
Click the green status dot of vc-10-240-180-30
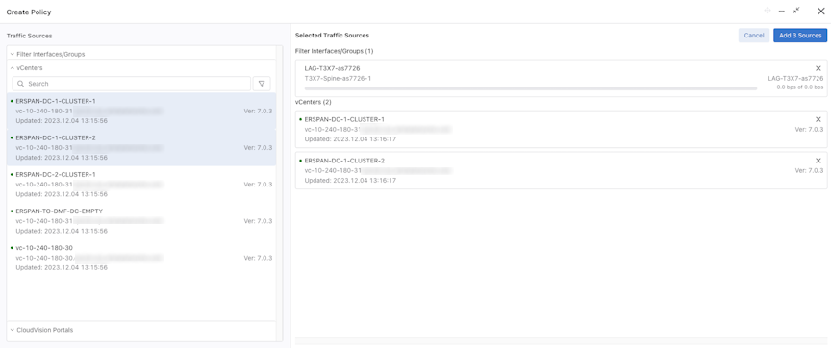tap(12, 247)
